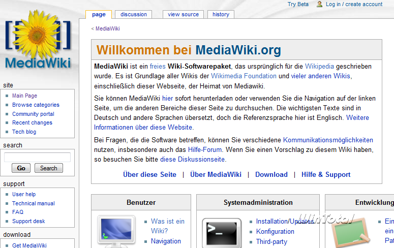The image size is (394, 248).
Task: Open the Tech blog link
Action: tap(24, 132)
